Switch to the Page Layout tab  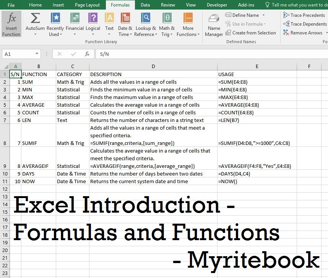coord(87,5)
